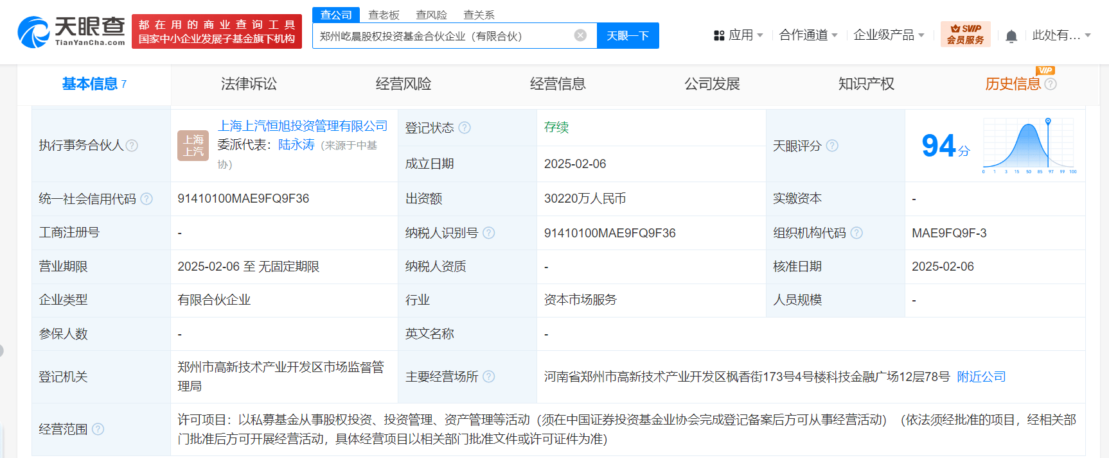Click the 2025-02-06 至 无固定期限 value
The height and width of the screenshot is (458, 1109).
point(248,267)
